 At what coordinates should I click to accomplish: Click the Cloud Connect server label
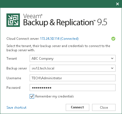point(23,39)
